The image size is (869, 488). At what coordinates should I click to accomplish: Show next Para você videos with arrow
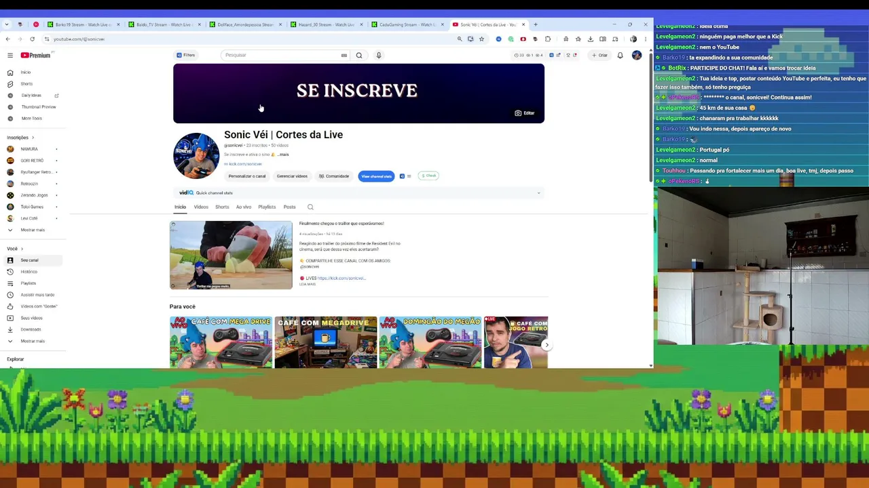point(547,345)
